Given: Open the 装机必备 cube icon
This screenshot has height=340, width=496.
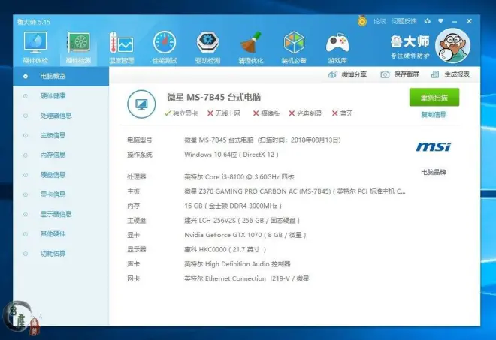Looking at the screenshot, I should coord(294,47).
